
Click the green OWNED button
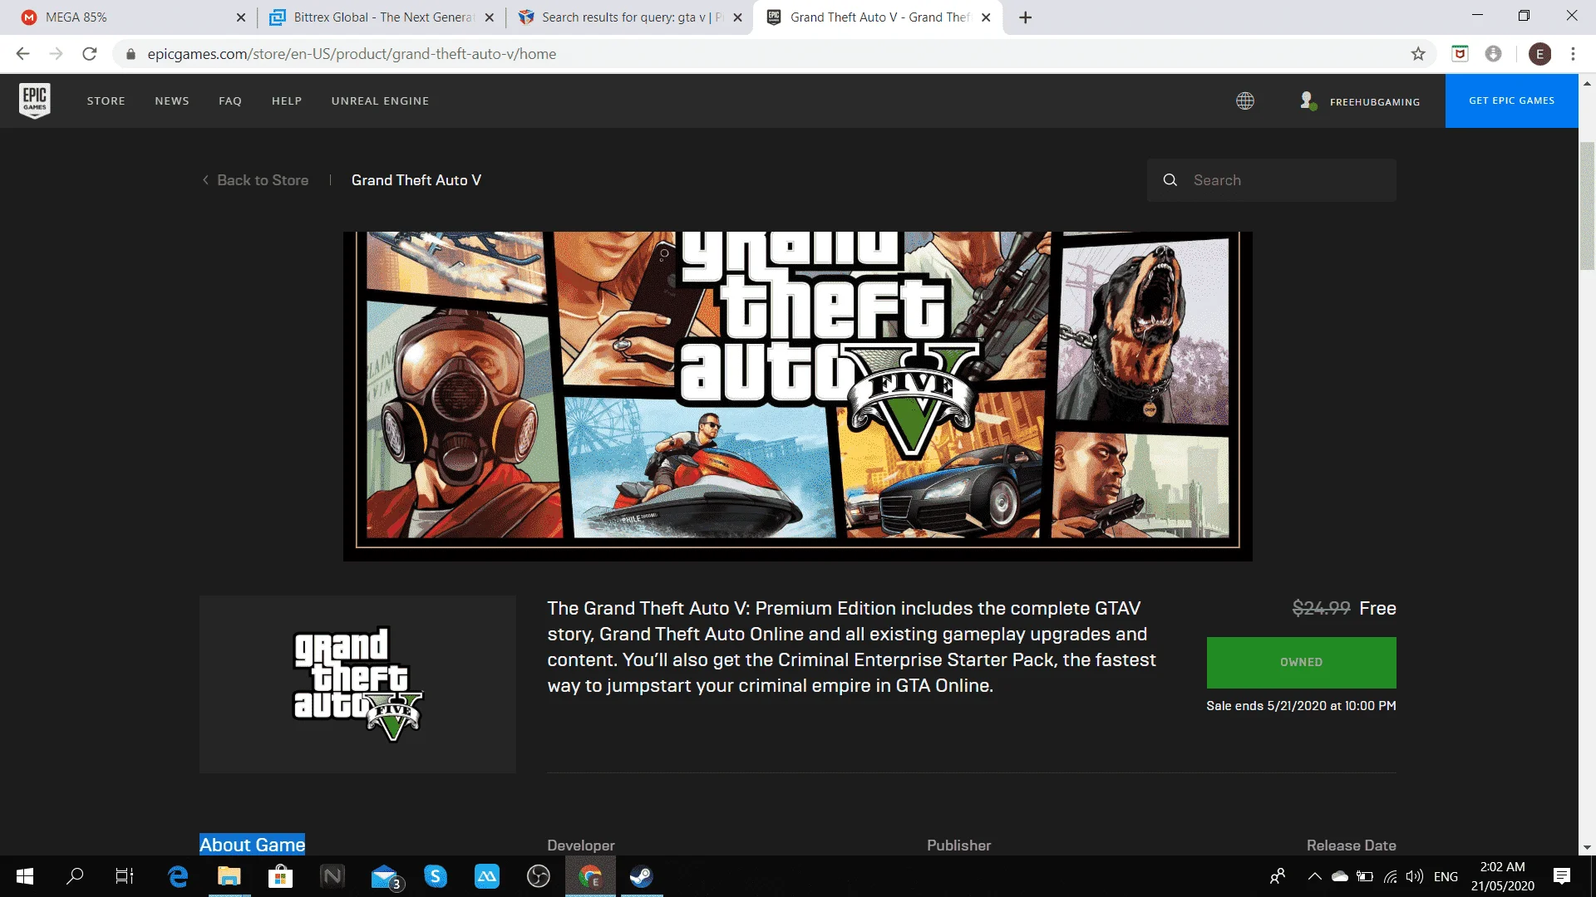coord(1301,663)
